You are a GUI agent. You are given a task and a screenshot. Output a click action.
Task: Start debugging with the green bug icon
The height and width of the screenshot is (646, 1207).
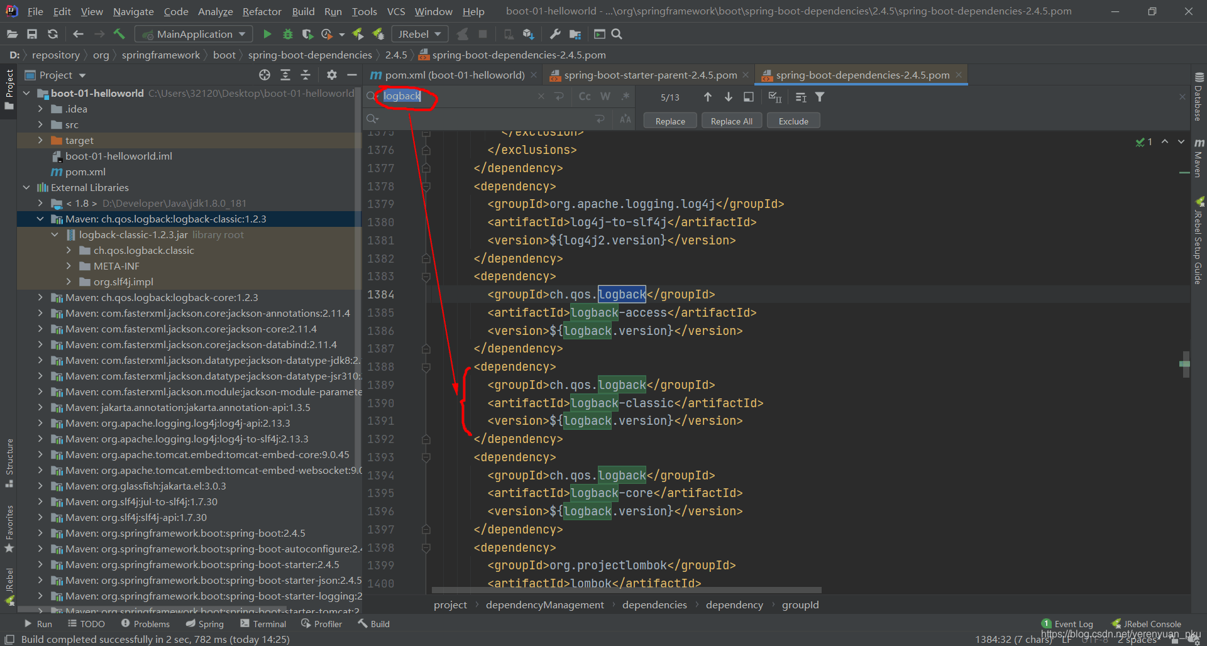click(x=288, y=34)
